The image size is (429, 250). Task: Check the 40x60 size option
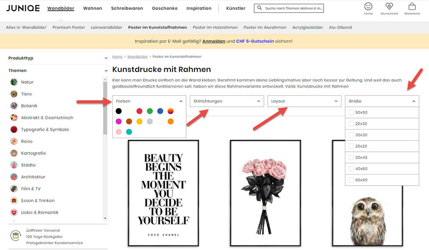click(x=351, y=169)
